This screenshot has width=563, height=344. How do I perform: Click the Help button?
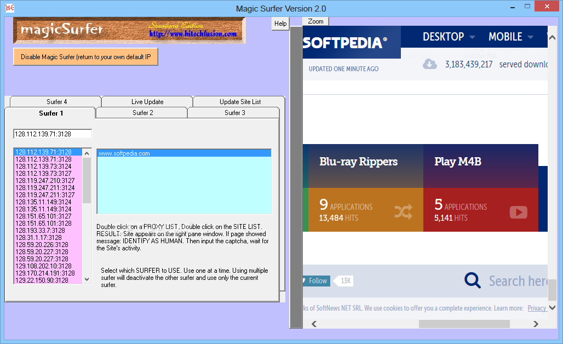280,24
